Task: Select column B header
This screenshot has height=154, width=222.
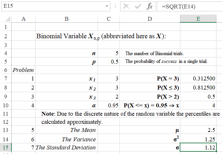Action: point(66,19)
